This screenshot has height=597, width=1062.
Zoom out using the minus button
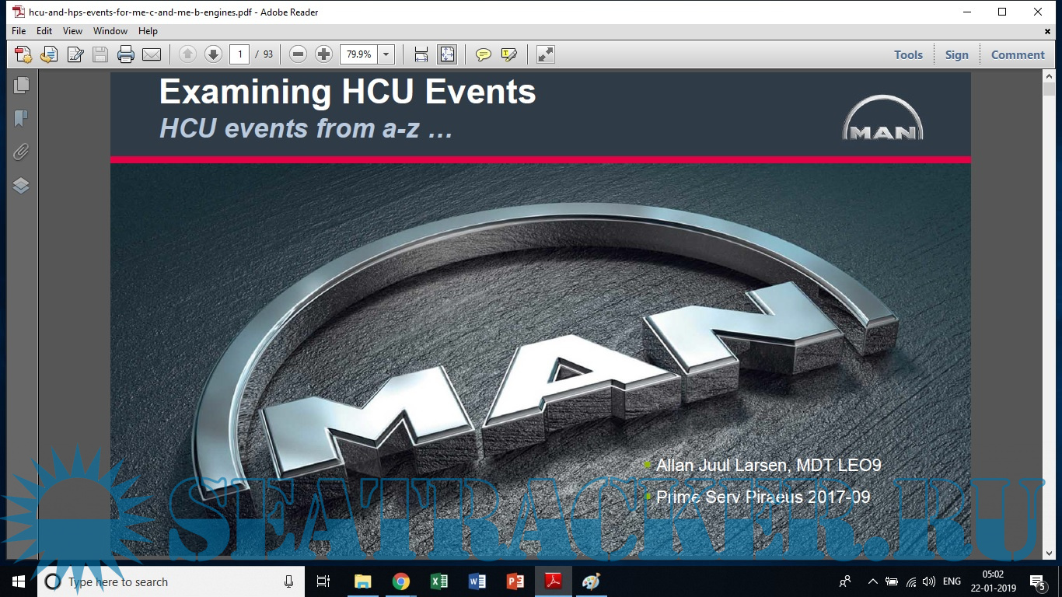point(298,54)
